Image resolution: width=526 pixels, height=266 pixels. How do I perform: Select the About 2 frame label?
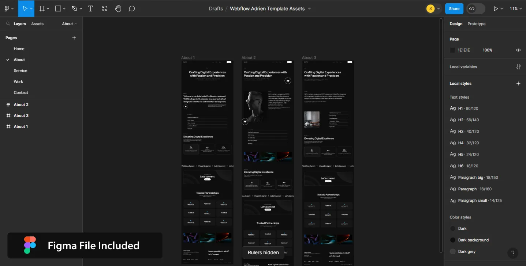point(249,58)
